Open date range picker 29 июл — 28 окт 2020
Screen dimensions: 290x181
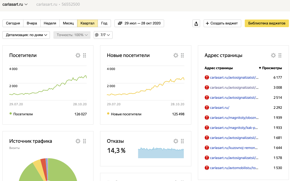pos(139,23)
